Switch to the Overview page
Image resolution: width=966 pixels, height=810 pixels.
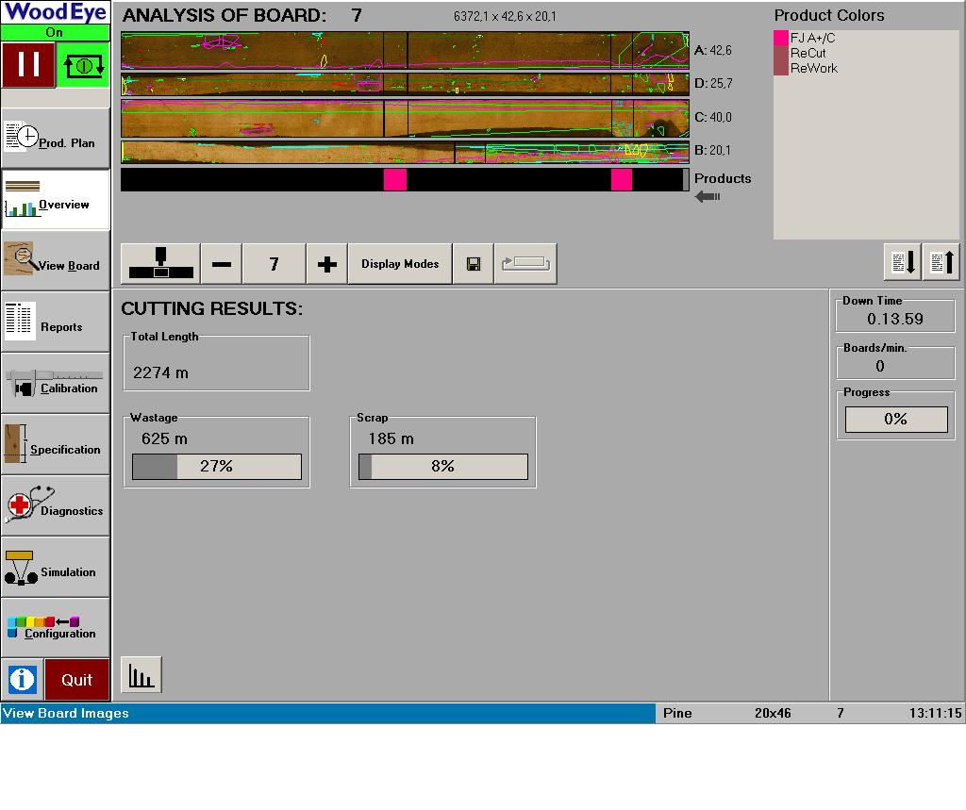pos(55,200)
